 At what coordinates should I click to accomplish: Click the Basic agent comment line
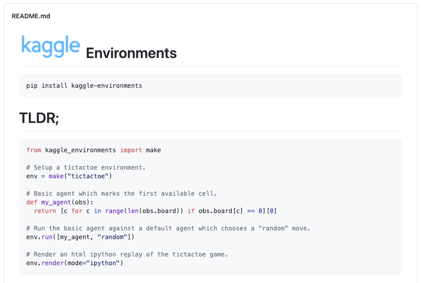coord(121,193)
